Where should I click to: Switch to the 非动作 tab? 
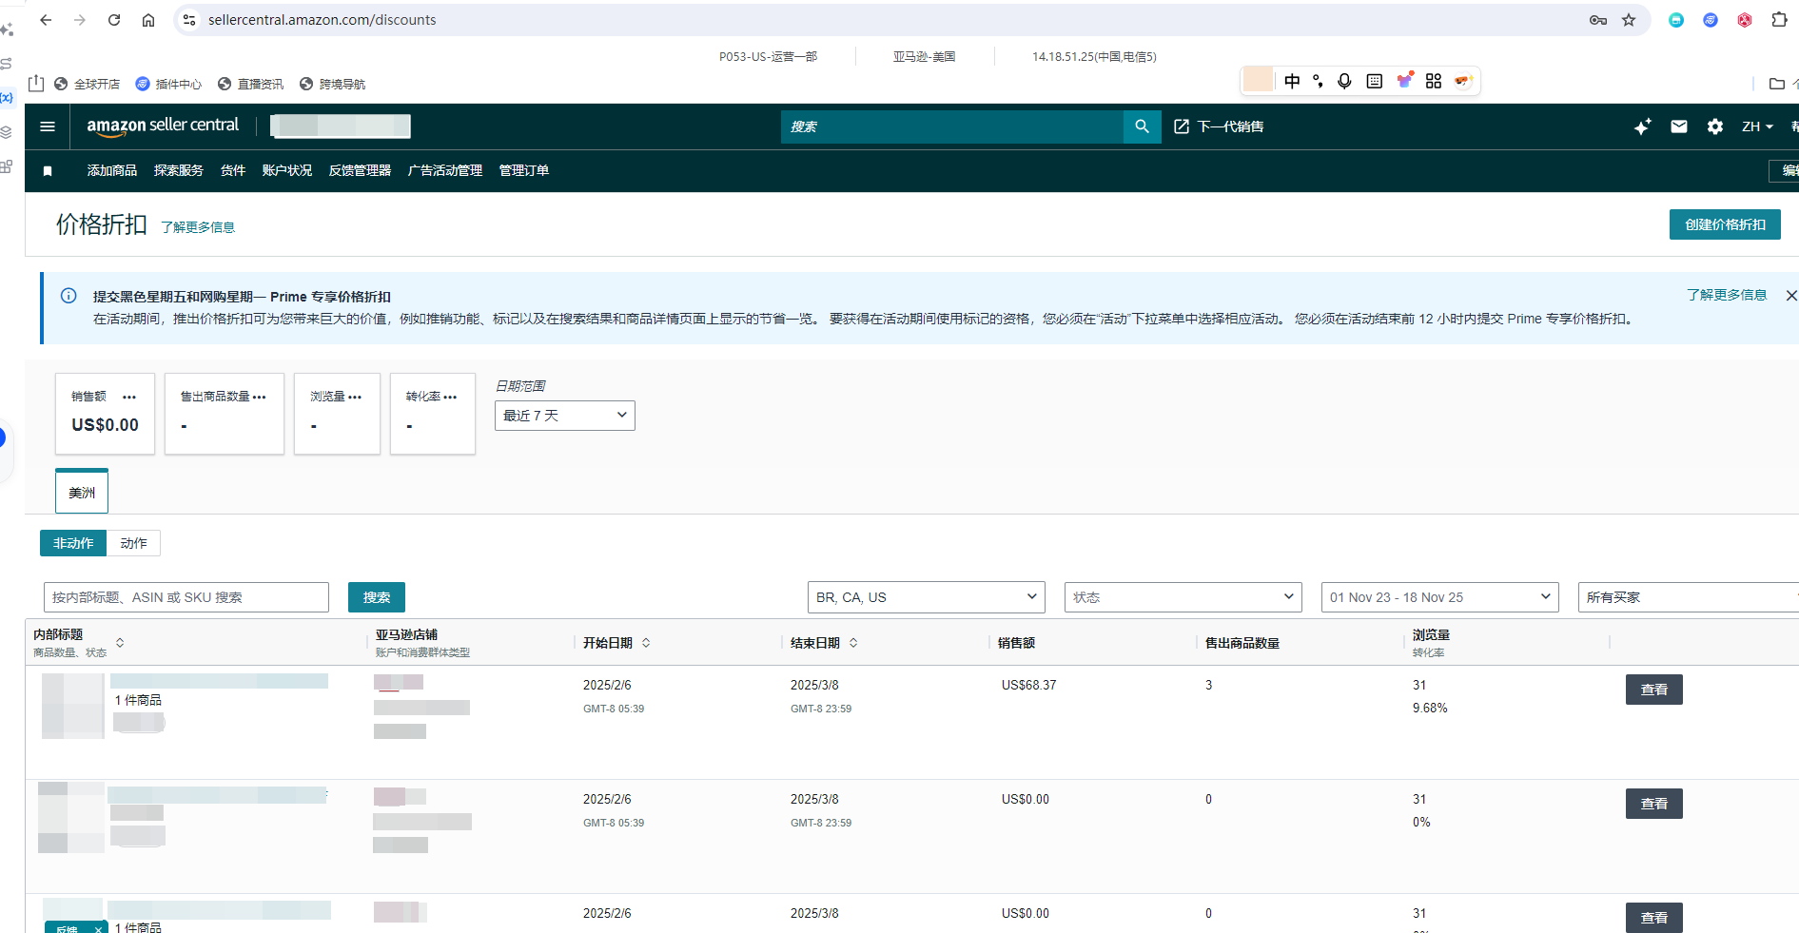click(x=73, y=543)
